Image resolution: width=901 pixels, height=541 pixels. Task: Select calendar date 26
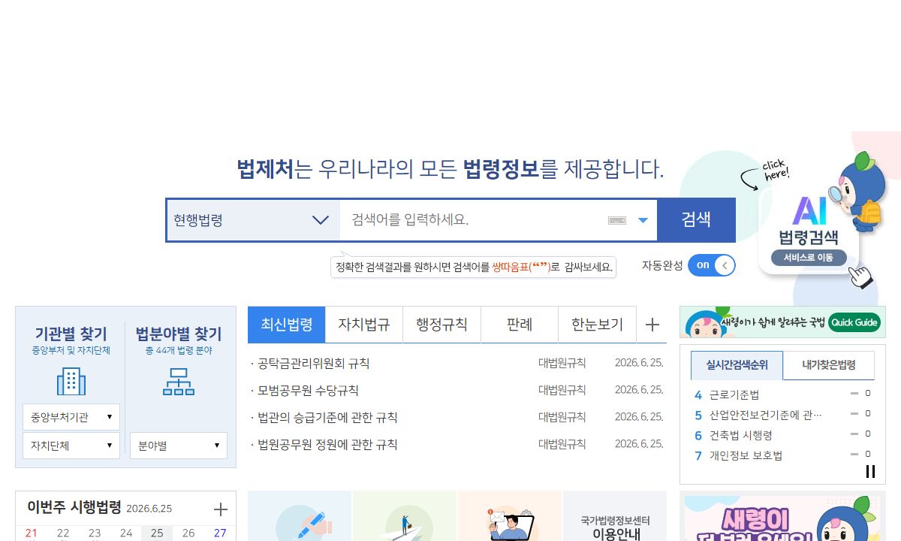(x=188, y=533)
